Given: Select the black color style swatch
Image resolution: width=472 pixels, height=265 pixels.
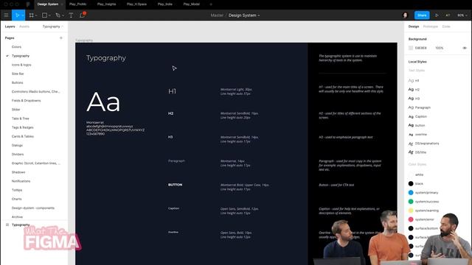Looking at the screenshot, I should pos(411,183).
